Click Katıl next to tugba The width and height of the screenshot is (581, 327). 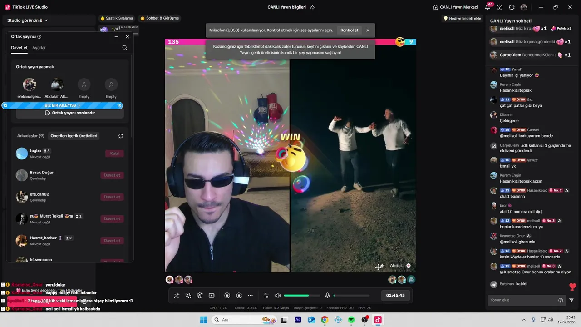(x=114, y=154)
